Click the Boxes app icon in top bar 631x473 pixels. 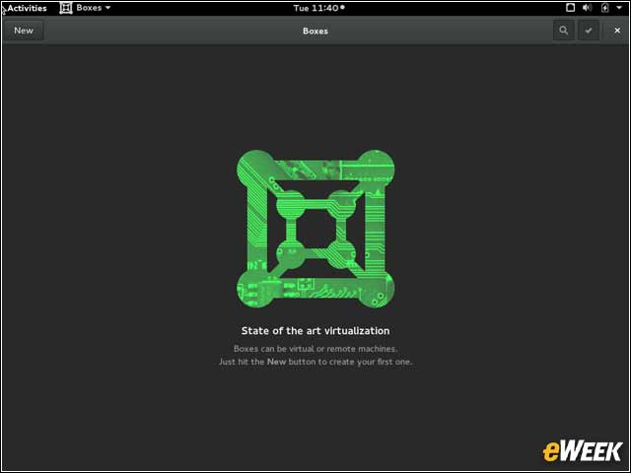(66, 8)
